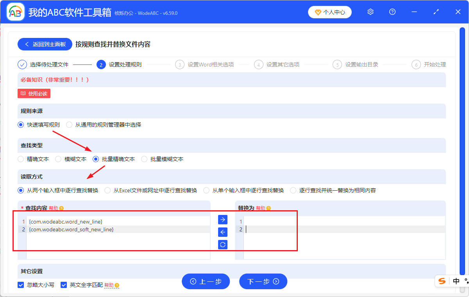Viewport: 469px width, 297px height.
Task: Open the help question mark in the title bar
Action: tap(392, 12)
